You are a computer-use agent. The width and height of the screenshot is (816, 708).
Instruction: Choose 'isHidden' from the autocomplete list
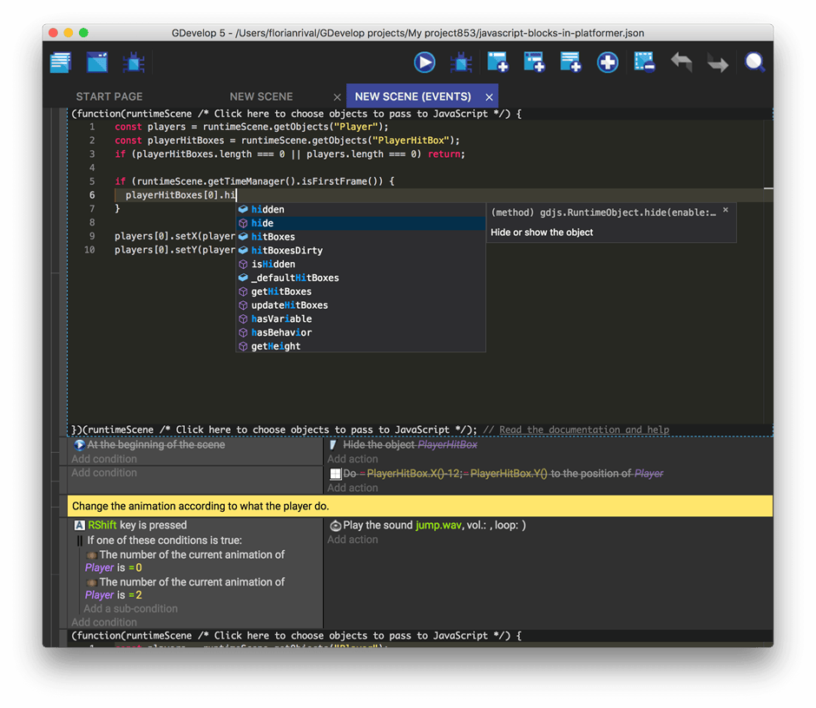coord(273,264)
